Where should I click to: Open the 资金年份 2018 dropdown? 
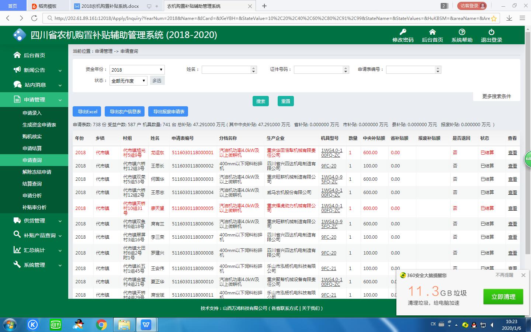point(137,70)
